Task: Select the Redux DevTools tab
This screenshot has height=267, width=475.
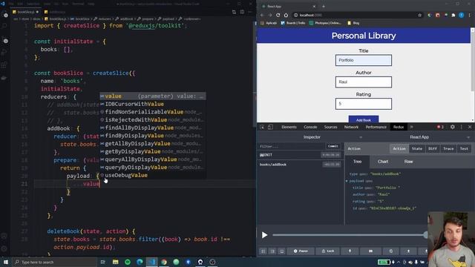Action: tap(399, 127)
